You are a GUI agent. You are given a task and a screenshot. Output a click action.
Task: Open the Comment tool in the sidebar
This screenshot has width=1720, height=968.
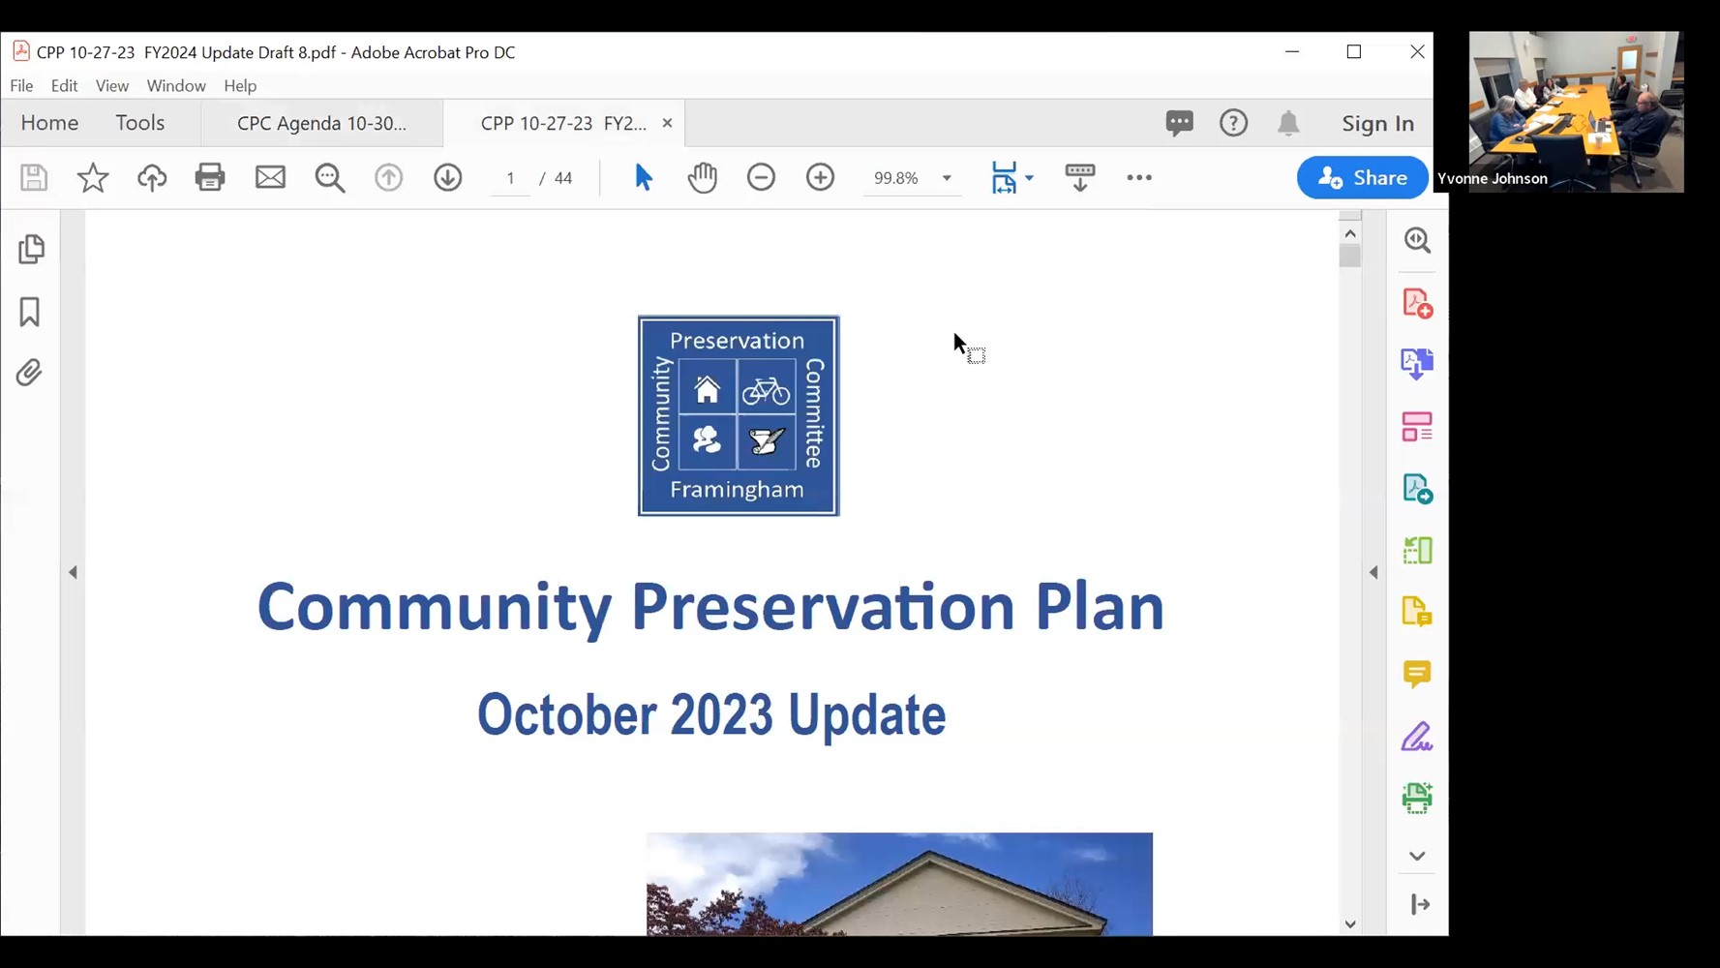click(x=1416, y=675)
